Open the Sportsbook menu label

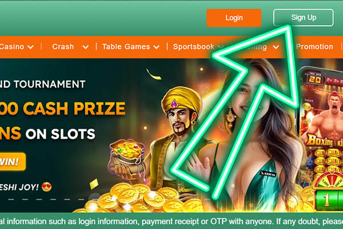pos(194,46)
